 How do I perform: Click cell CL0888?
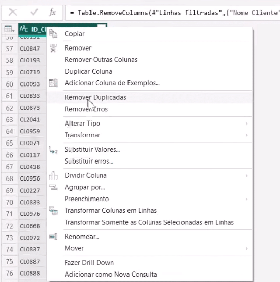pyautogui.click(x=30, y=273)
